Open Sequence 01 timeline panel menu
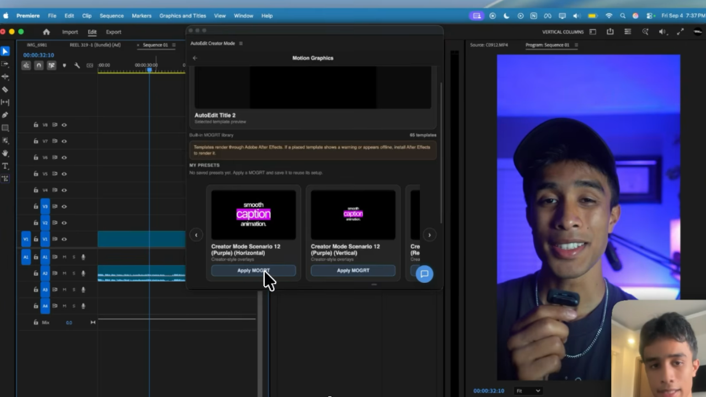Screen dimensions: 706x397 point(174,45)
